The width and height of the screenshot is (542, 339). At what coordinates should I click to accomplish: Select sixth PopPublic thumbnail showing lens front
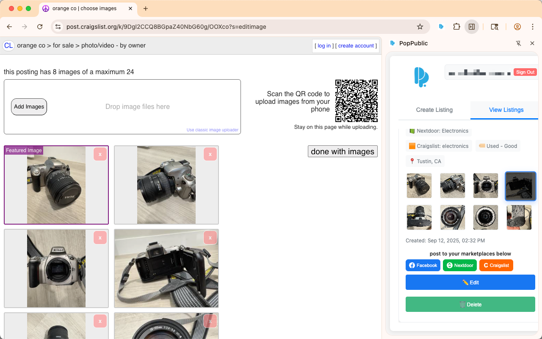(453, 217)
